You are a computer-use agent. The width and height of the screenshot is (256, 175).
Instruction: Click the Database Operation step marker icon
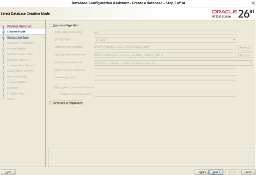(x=3, y=26)
